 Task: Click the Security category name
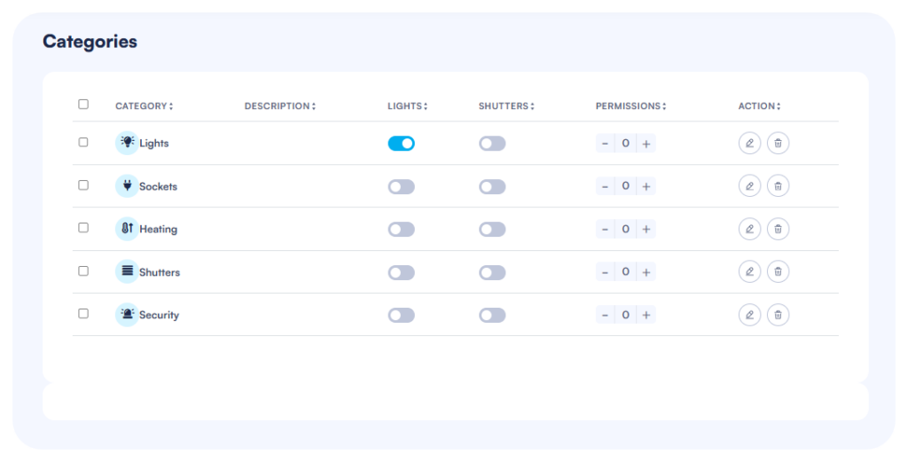(159, 315)
